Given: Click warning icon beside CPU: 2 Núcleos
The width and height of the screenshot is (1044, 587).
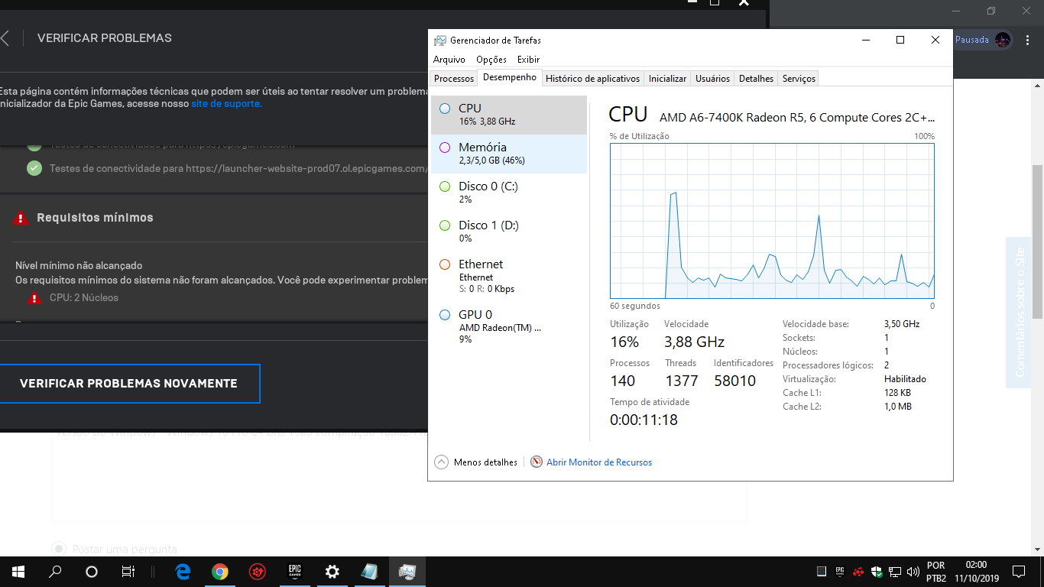Looking at the screenshot, I should click(34, 298).
